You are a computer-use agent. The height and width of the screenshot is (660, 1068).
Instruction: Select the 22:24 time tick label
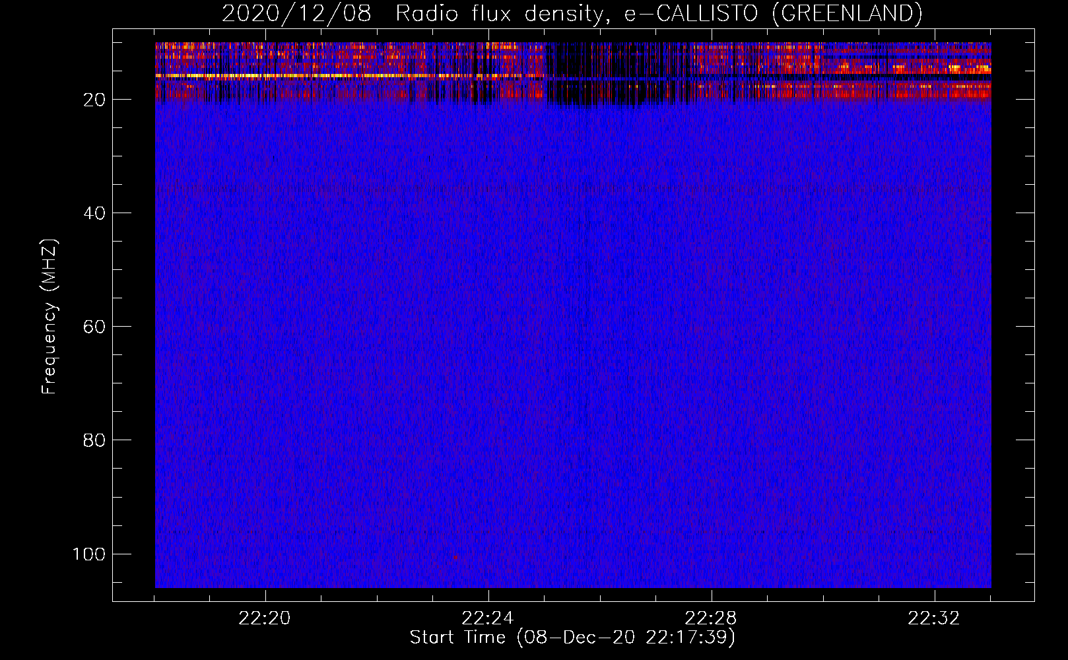488,618
